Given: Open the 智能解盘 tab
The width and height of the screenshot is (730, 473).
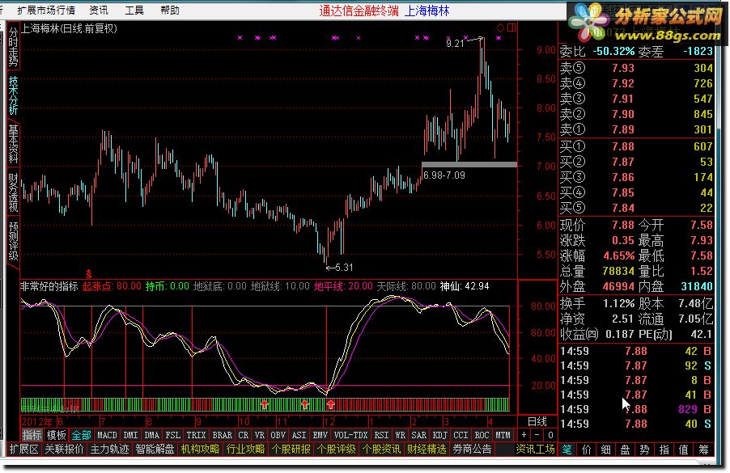Looking at the screenshot, I should pos(155,450).
